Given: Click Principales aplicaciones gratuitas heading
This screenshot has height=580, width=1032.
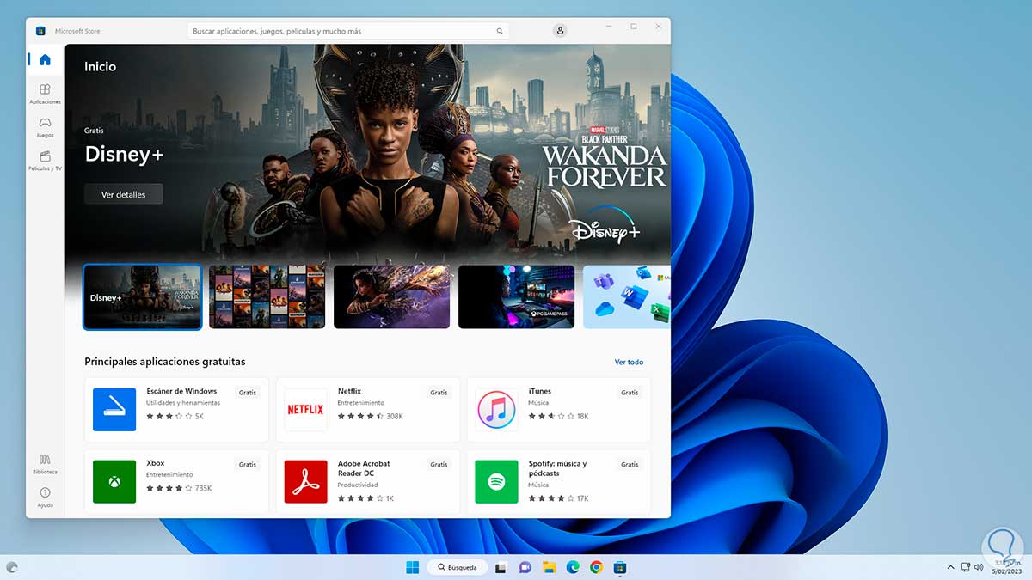Looking at the screenshot, I should point(165,362).
